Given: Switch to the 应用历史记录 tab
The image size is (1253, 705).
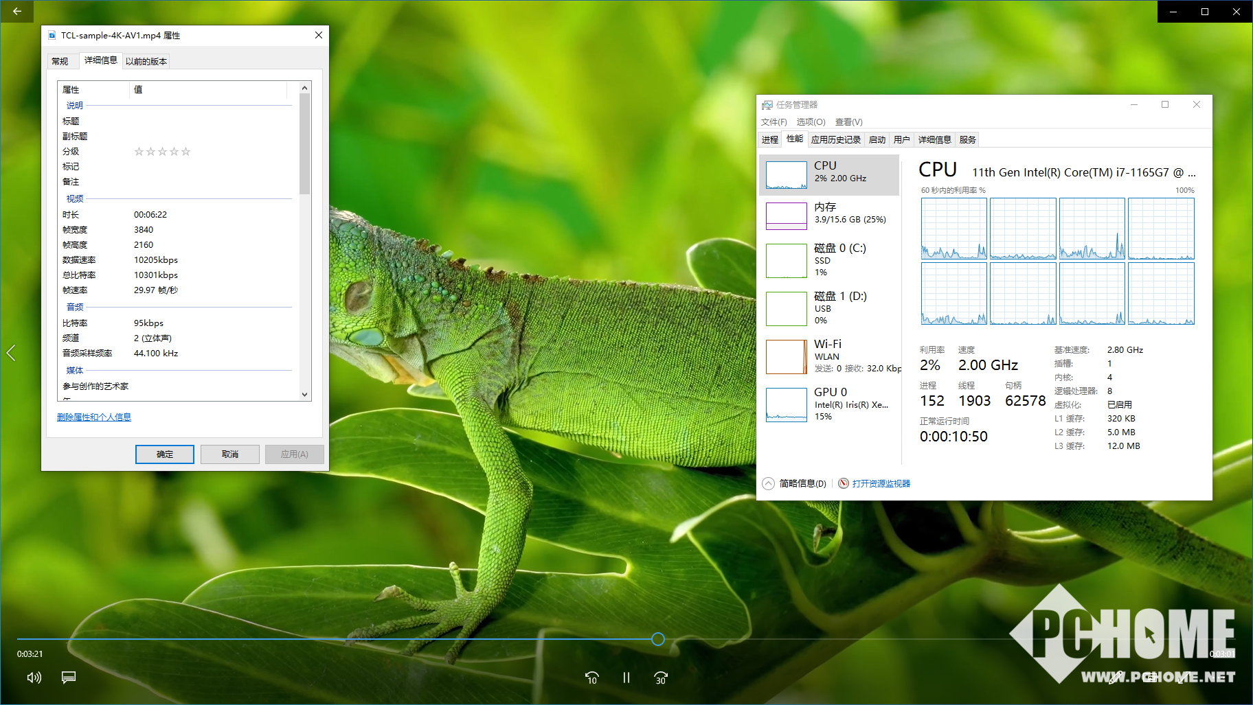Looking at the screenshot, I should pyautogui.click(x=835, y=139).
